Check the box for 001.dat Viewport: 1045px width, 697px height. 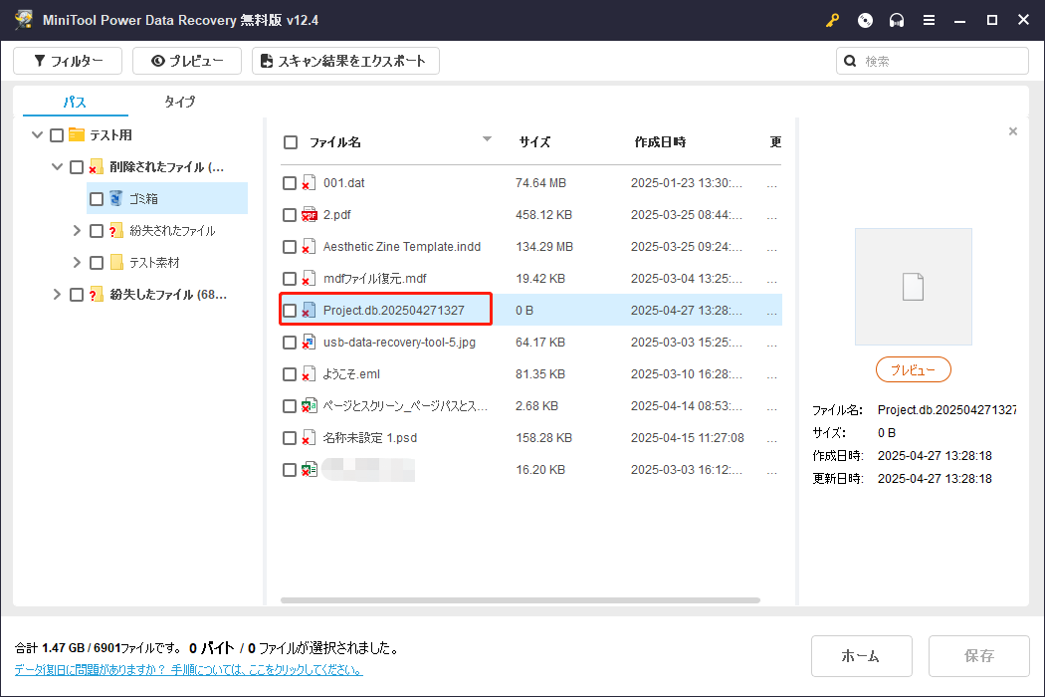pyautogui.click(x=290, y=183)
